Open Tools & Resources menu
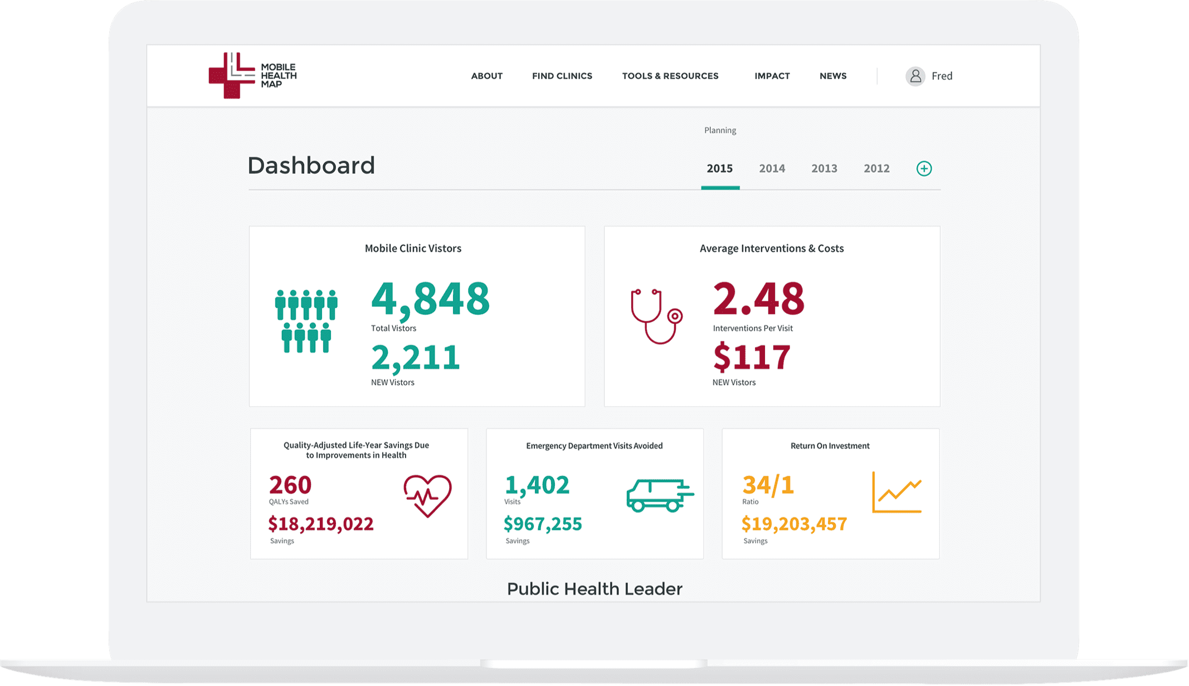Viewport: 1189px width, 686px height. [x=670, y=76]
